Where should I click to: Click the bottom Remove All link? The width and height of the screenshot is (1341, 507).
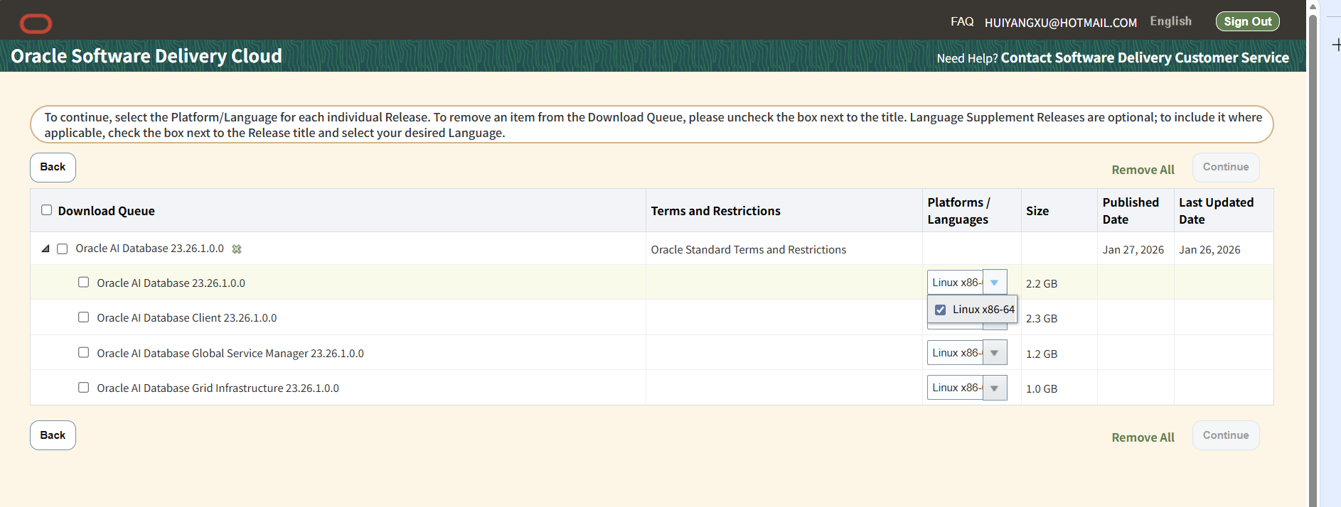(1143, 437)
